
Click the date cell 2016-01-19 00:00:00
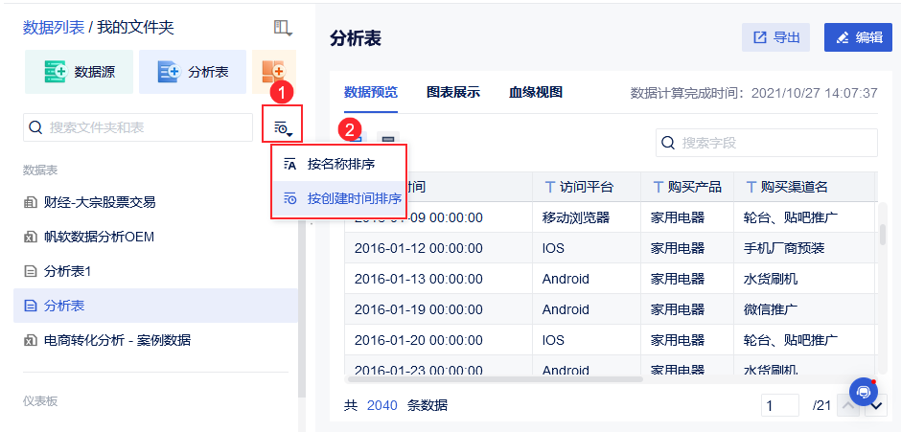click(438, 309)
